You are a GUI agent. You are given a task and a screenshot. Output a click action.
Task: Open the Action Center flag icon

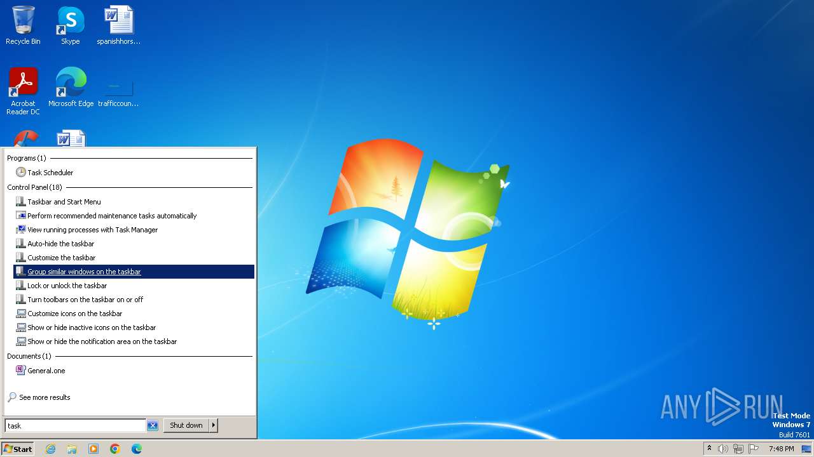[x=754, y=449]
